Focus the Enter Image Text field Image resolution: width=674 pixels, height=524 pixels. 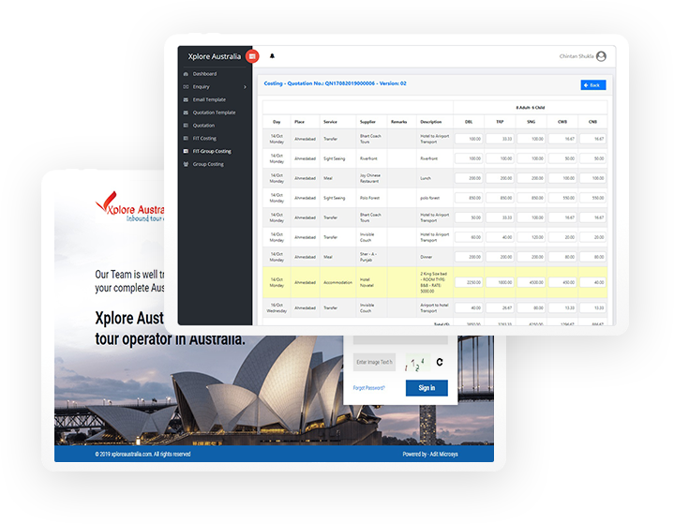click(x=374, y=363)
